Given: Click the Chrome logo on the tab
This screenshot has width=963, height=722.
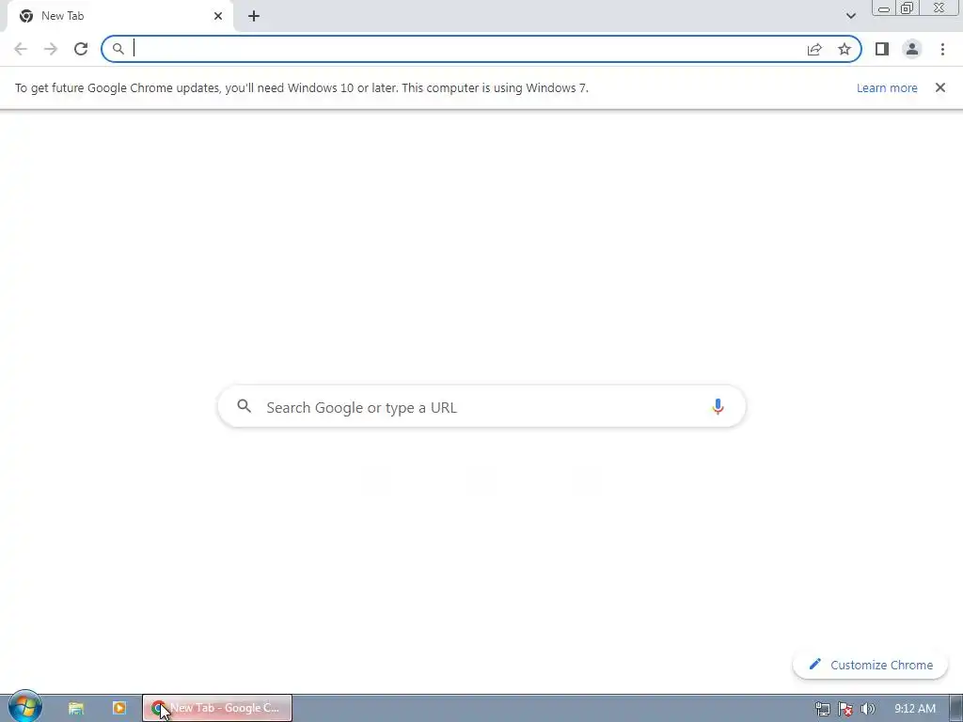Looking at the screenshot, I should (26, 16).
